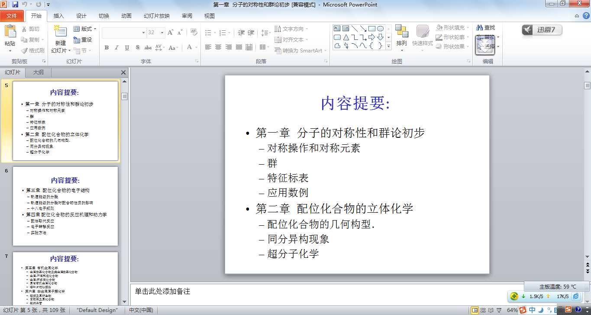Image resolution: width=591 pixels, height=315 pixels.
Task: Click Quick Styles (快速样式) button
Action: pyautogui.click(x=422, y=37)
